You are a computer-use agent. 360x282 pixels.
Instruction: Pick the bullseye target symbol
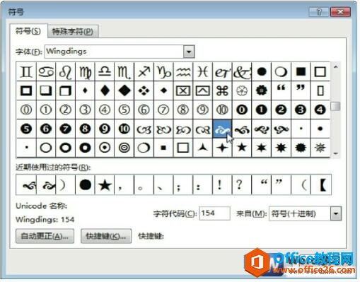pyautogui.click(x=124, y=148)
